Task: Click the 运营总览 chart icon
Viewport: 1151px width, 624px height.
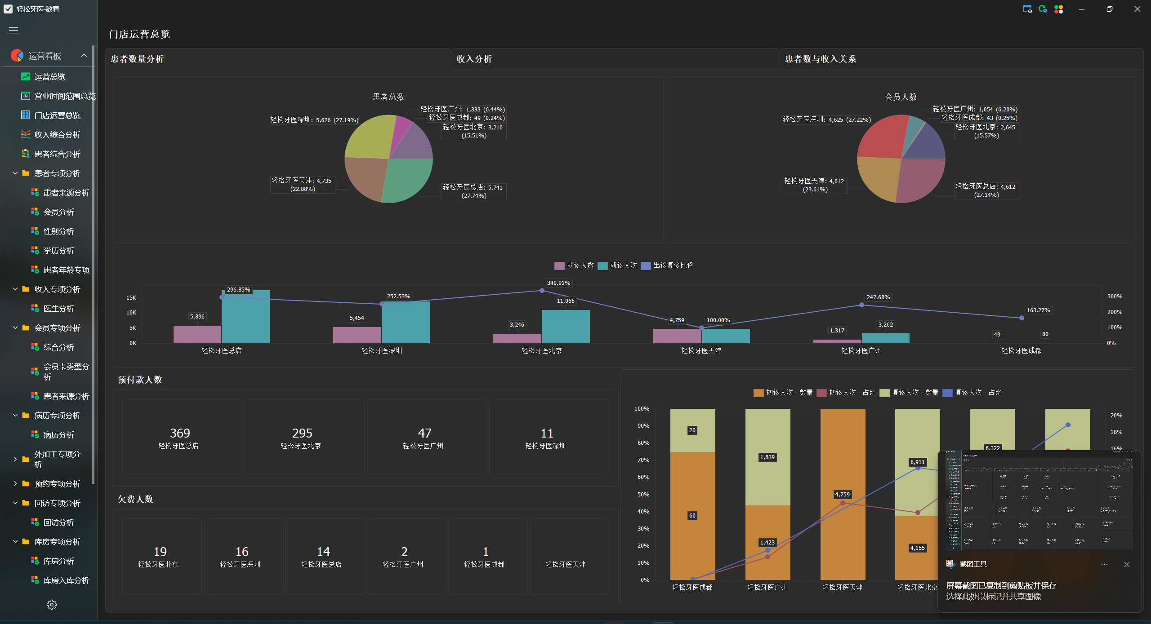Action: click(26, 77)
